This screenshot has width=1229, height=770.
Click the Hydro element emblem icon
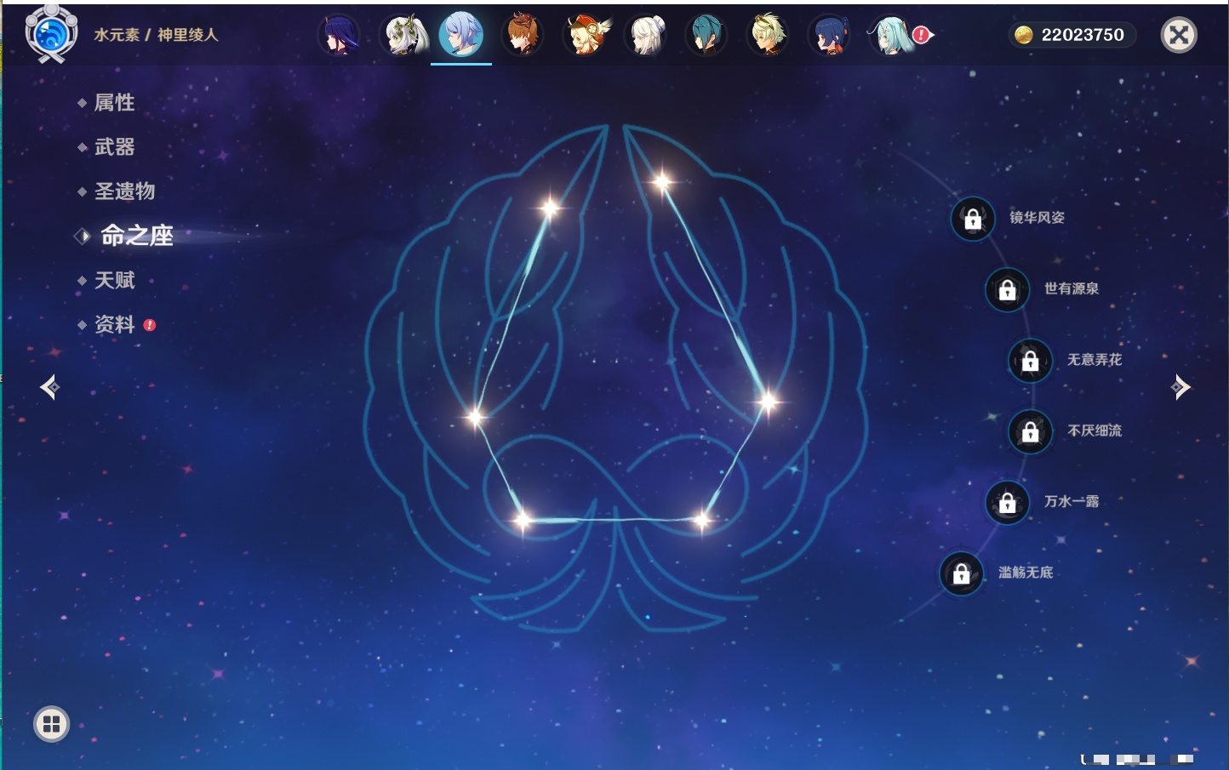pyautogui.click(x=52, y=34)
